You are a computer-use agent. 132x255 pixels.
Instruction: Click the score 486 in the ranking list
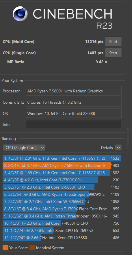116,238
